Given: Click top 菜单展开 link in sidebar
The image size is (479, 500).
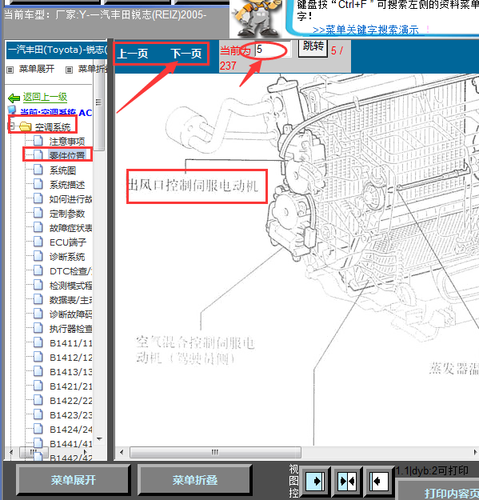Looking at the screenshot, I should point(36,69).
